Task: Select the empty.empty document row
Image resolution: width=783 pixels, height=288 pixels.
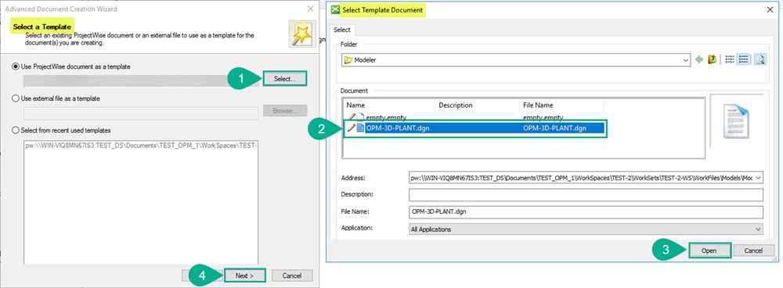Action: (x=474, y=118)
